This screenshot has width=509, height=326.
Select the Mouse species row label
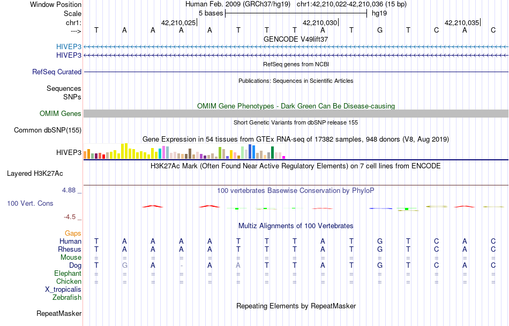[x=71, y=258]
